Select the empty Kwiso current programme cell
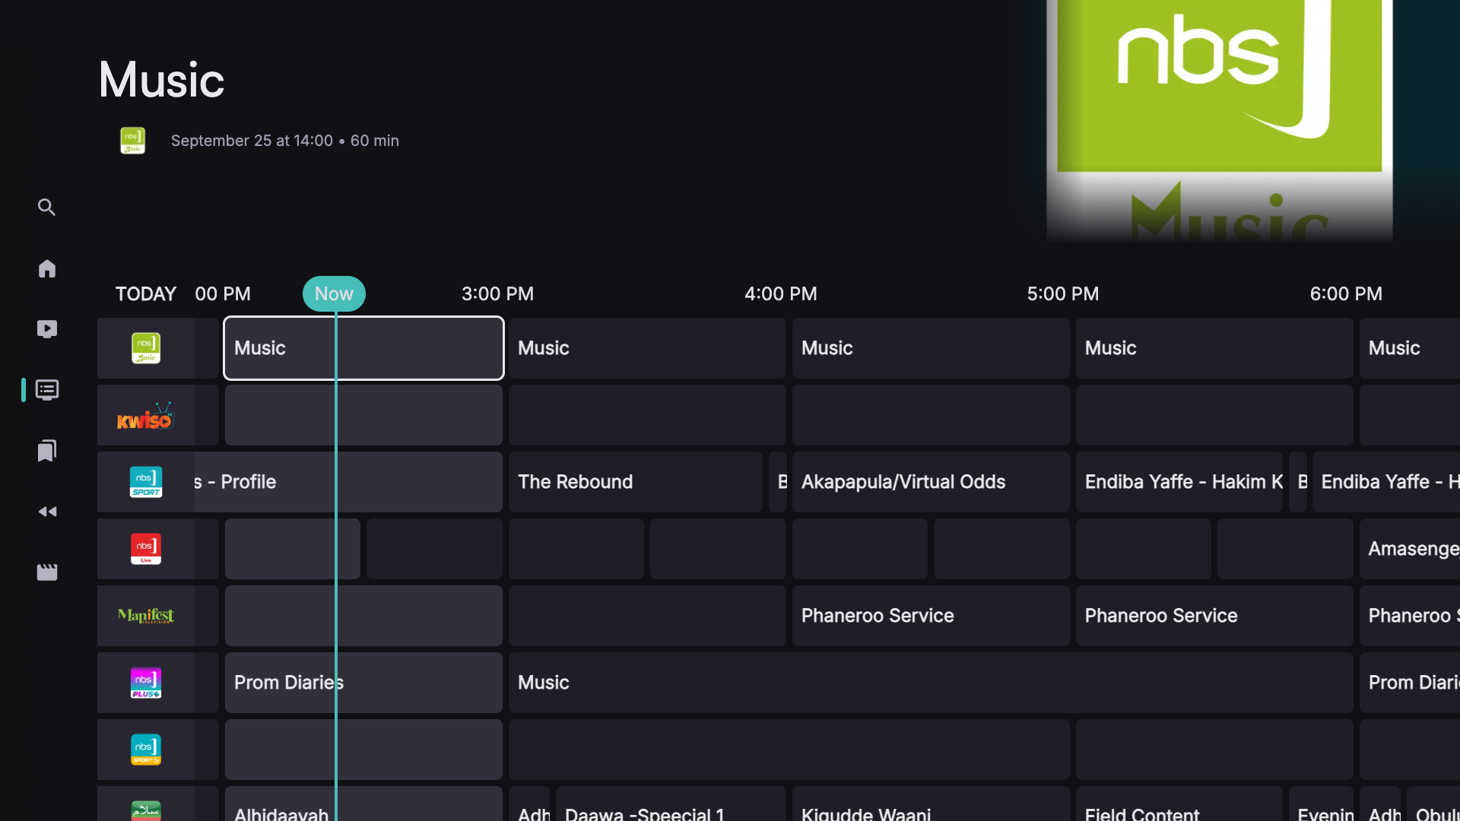 [363, 415]
